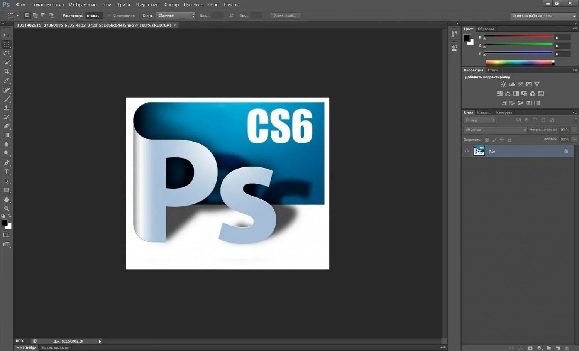This screenshot has height=351, width=579.
Task: Hide the Фон layer visibility eye
Action: click(467, 151)
